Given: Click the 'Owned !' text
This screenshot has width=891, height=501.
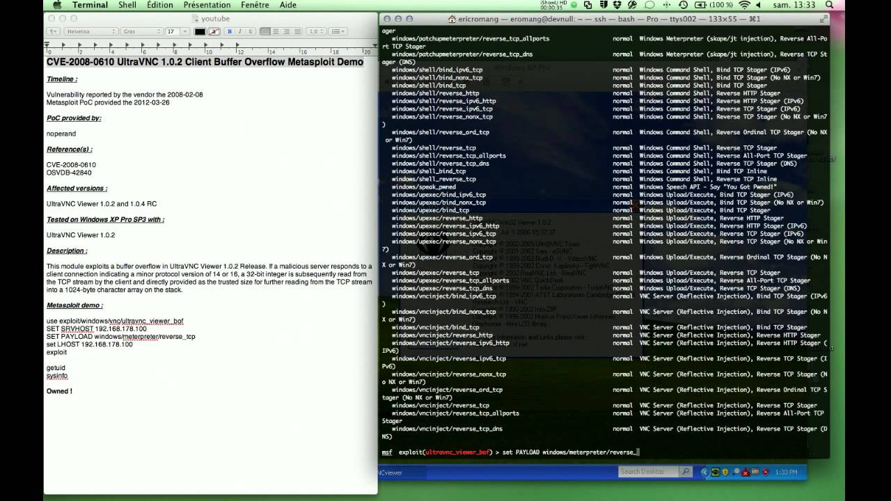Looking at the screenshot, I should coord(59,391).
